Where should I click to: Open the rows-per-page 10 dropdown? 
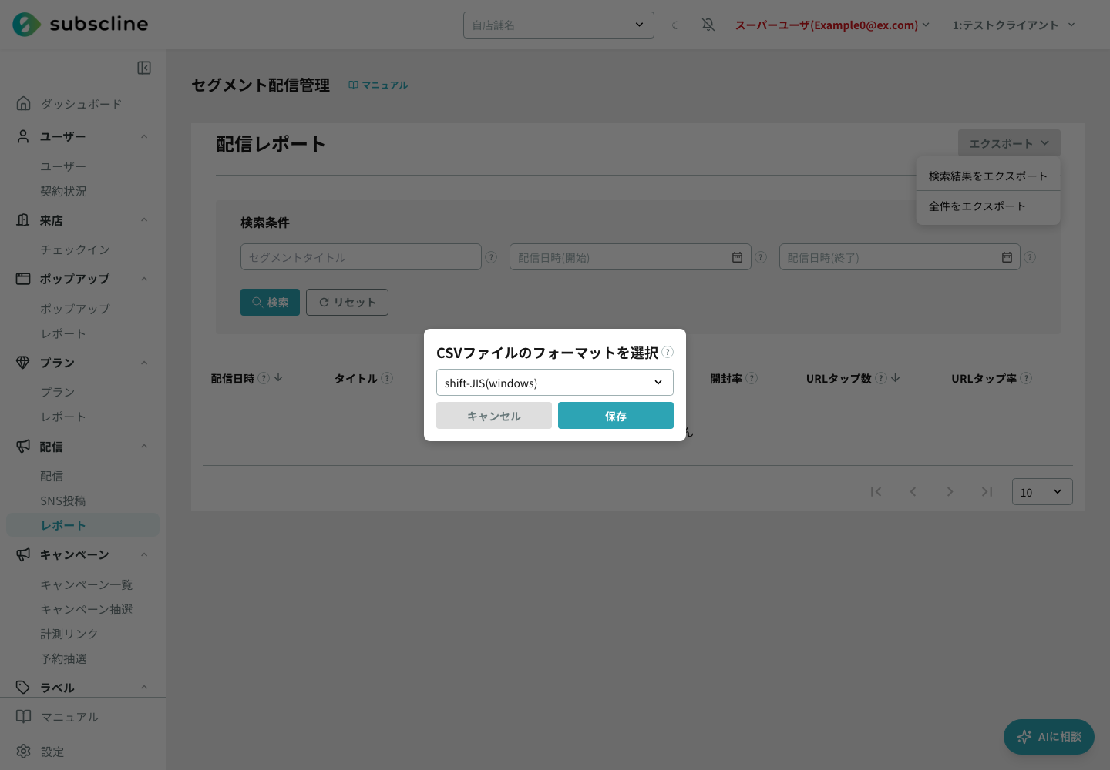click(x=1042, y=491)
